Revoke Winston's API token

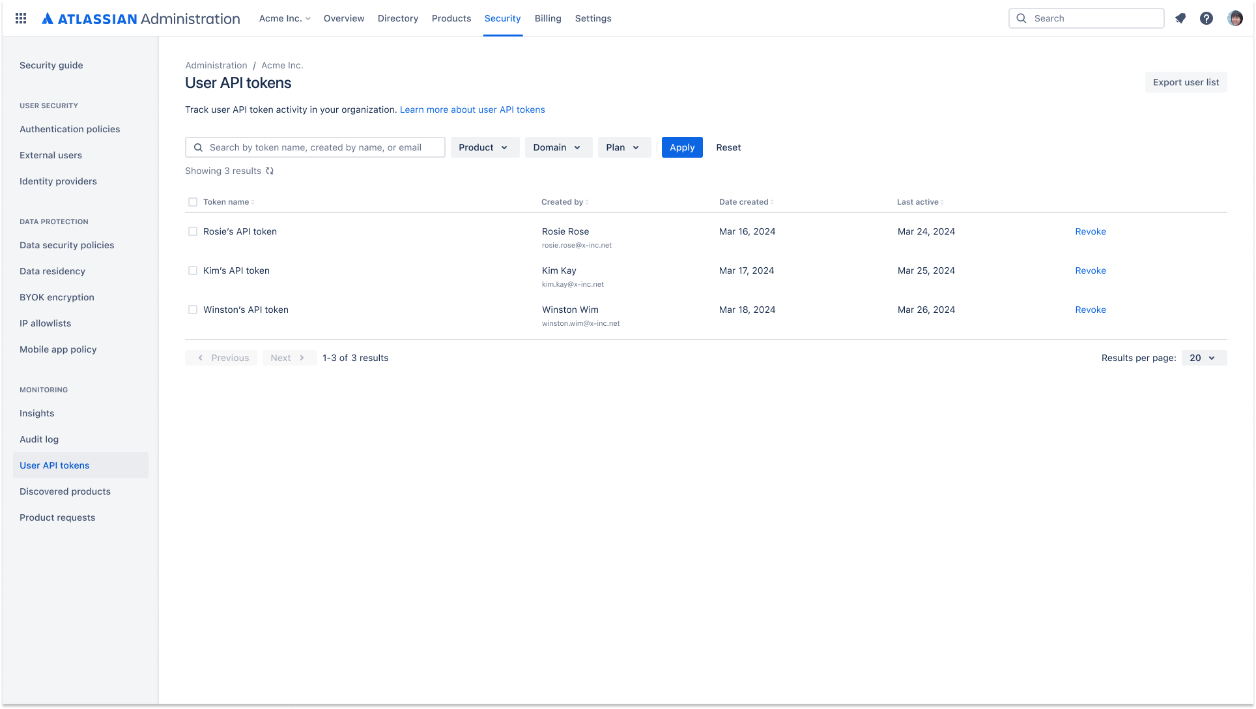(x=1091, y=309)
